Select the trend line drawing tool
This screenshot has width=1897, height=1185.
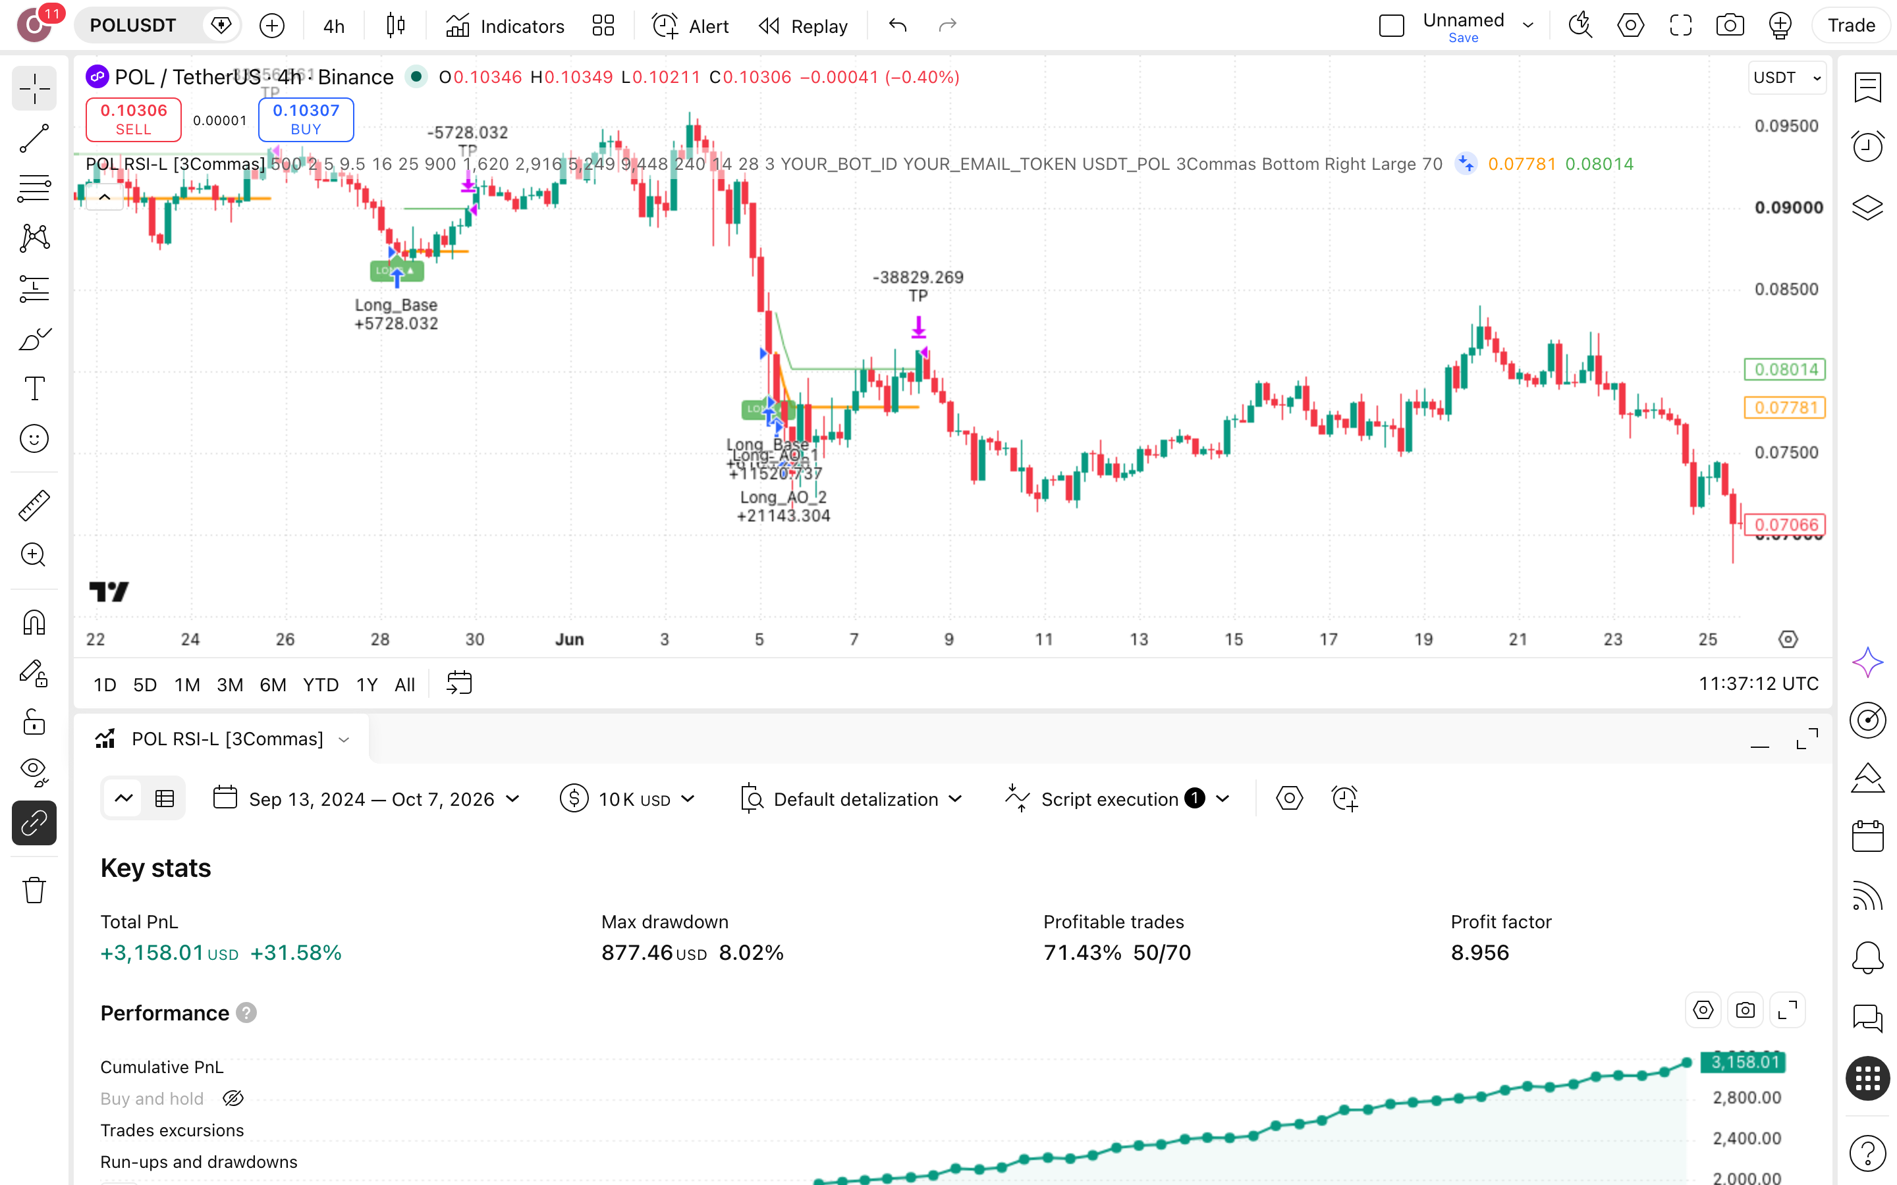[x=34, y=138]
